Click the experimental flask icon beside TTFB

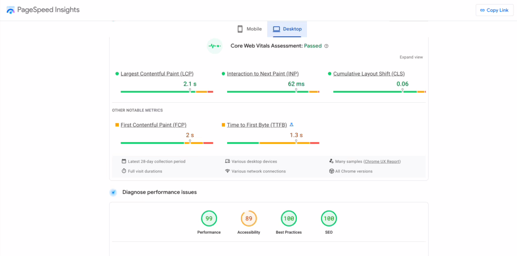[291, 124]
